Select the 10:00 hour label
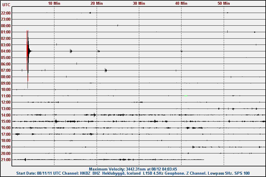The height and width of the screenshot is (177, 266). click(x=6, y=89)
